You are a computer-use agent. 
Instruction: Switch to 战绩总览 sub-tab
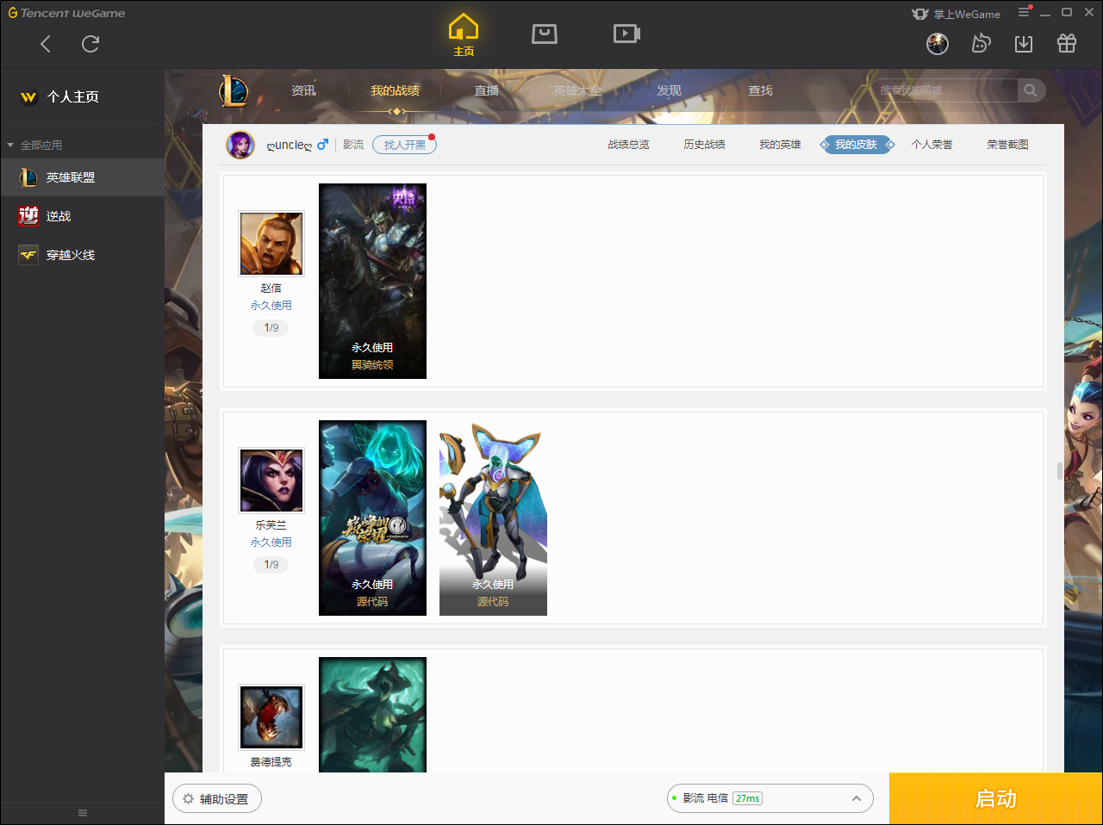[x=628, y=145]
